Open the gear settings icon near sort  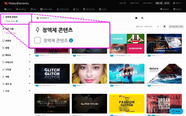coord(164,27)
